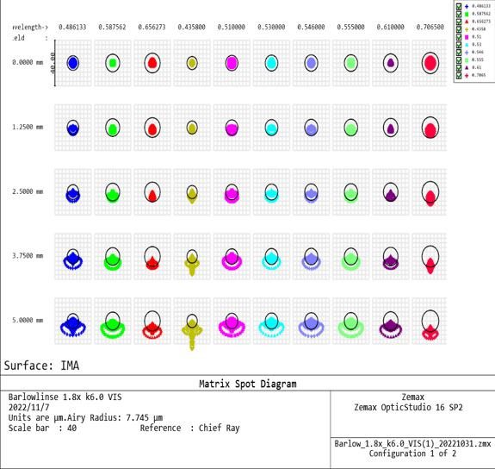Disable the 0.555 wavelength legend checkbox
Screen dimensions: 495x469
[459, 59]
